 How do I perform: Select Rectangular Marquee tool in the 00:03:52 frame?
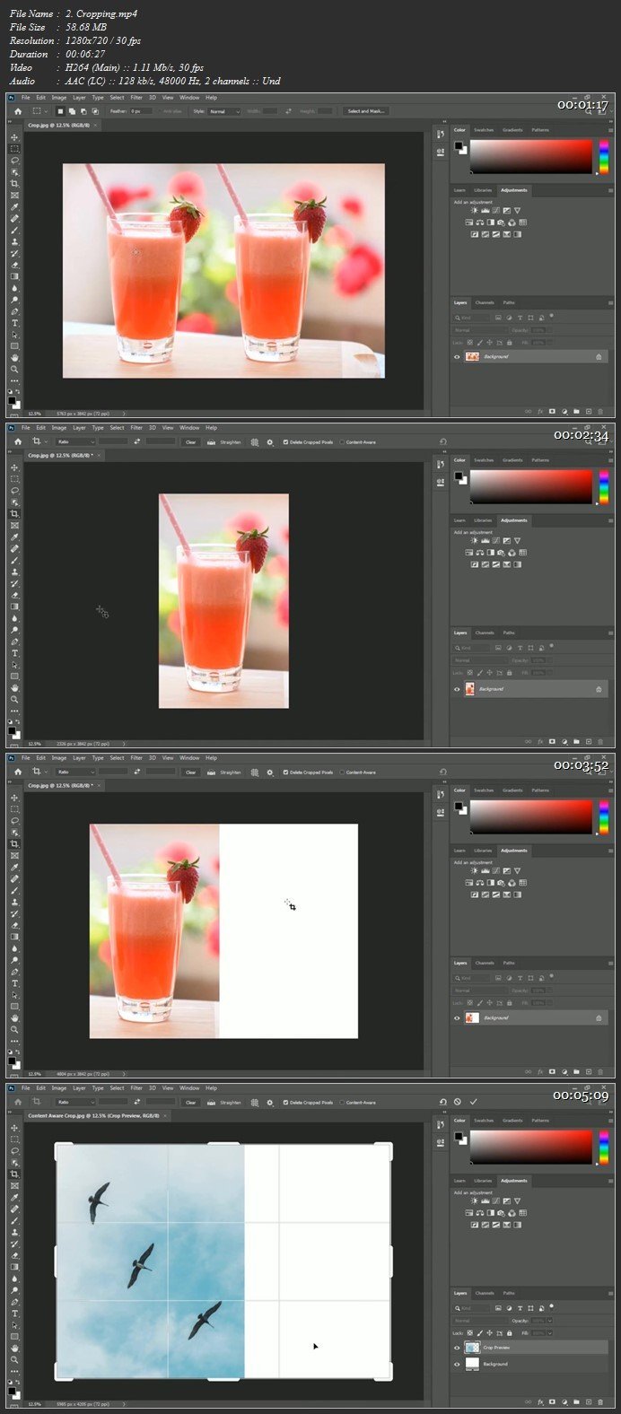coord(14,809)
